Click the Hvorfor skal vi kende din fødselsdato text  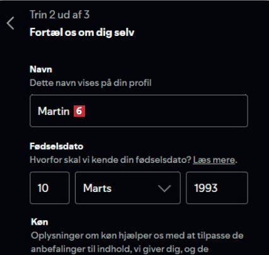(x=110, y=160)
